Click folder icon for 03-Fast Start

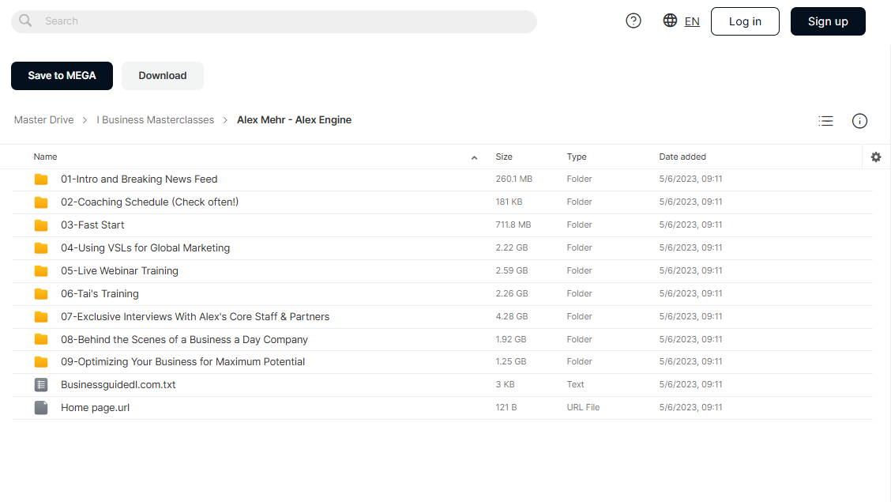pos(41,225)
